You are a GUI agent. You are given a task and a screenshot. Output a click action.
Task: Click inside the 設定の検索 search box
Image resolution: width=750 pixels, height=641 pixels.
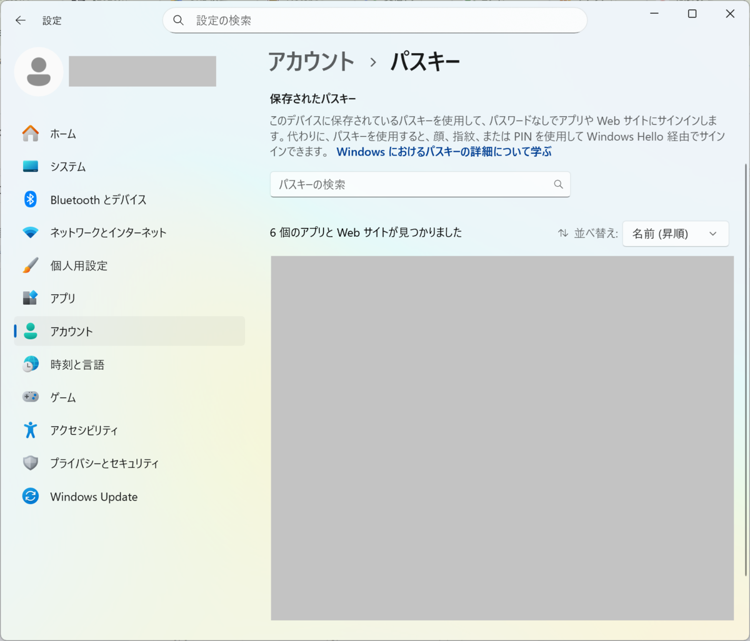coord(374,20)
